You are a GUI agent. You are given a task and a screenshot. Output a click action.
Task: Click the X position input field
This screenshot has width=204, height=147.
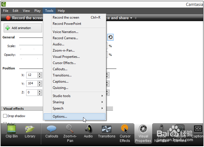point(32,75)
